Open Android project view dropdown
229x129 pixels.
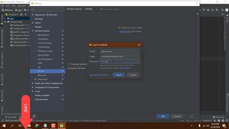tap(12, 15)
